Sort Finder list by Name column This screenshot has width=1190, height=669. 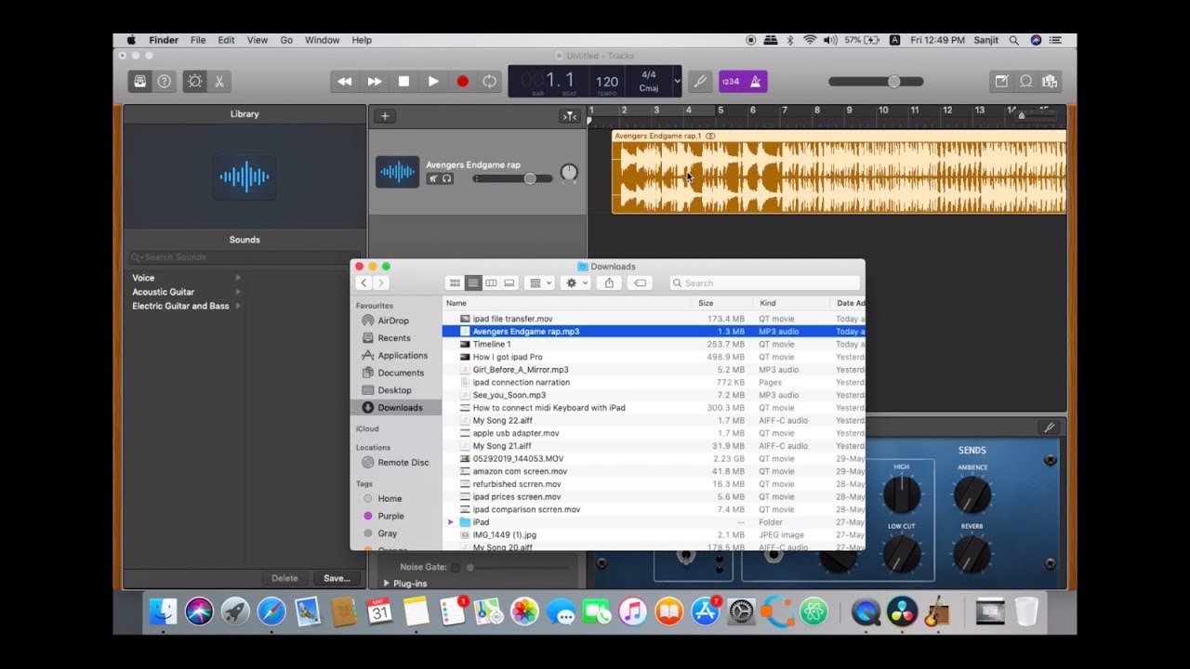tap(566, 303)
